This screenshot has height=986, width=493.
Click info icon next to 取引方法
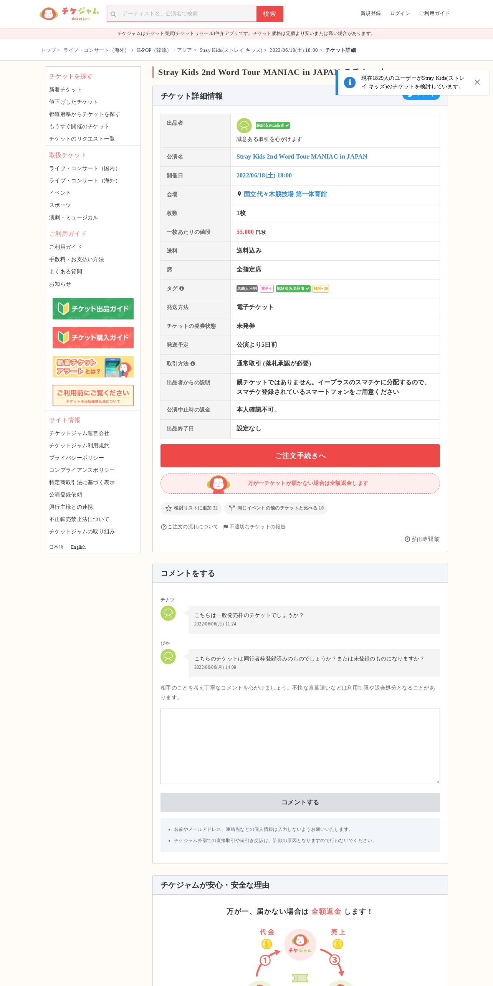tap(193, 364)
